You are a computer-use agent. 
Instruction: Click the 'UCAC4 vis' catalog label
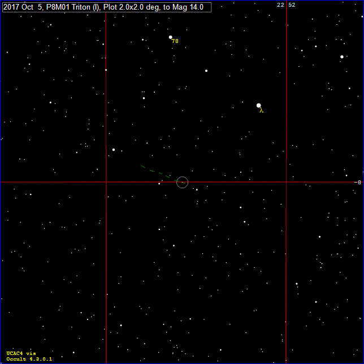coord(21,353)
